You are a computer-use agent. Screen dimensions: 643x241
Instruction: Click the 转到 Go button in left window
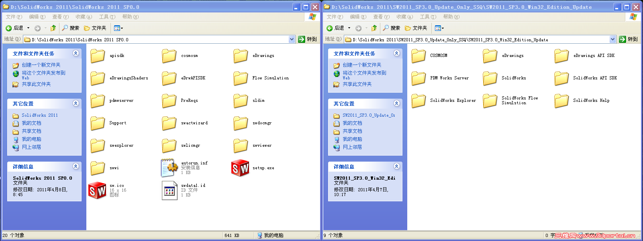point(308,39)
